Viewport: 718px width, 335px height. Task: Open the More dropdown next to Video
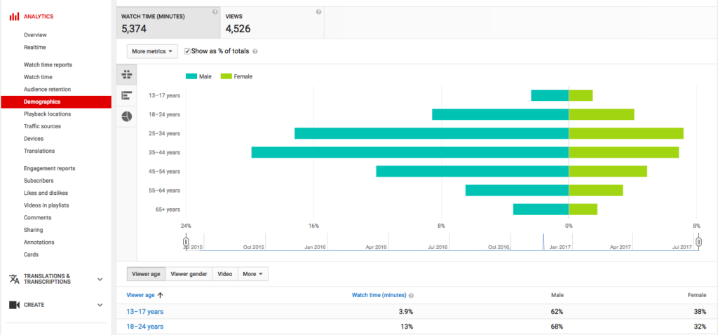(x=252, y=274)
